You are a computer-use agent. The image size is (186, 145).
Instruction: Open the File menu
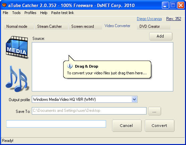click(5, 13)
